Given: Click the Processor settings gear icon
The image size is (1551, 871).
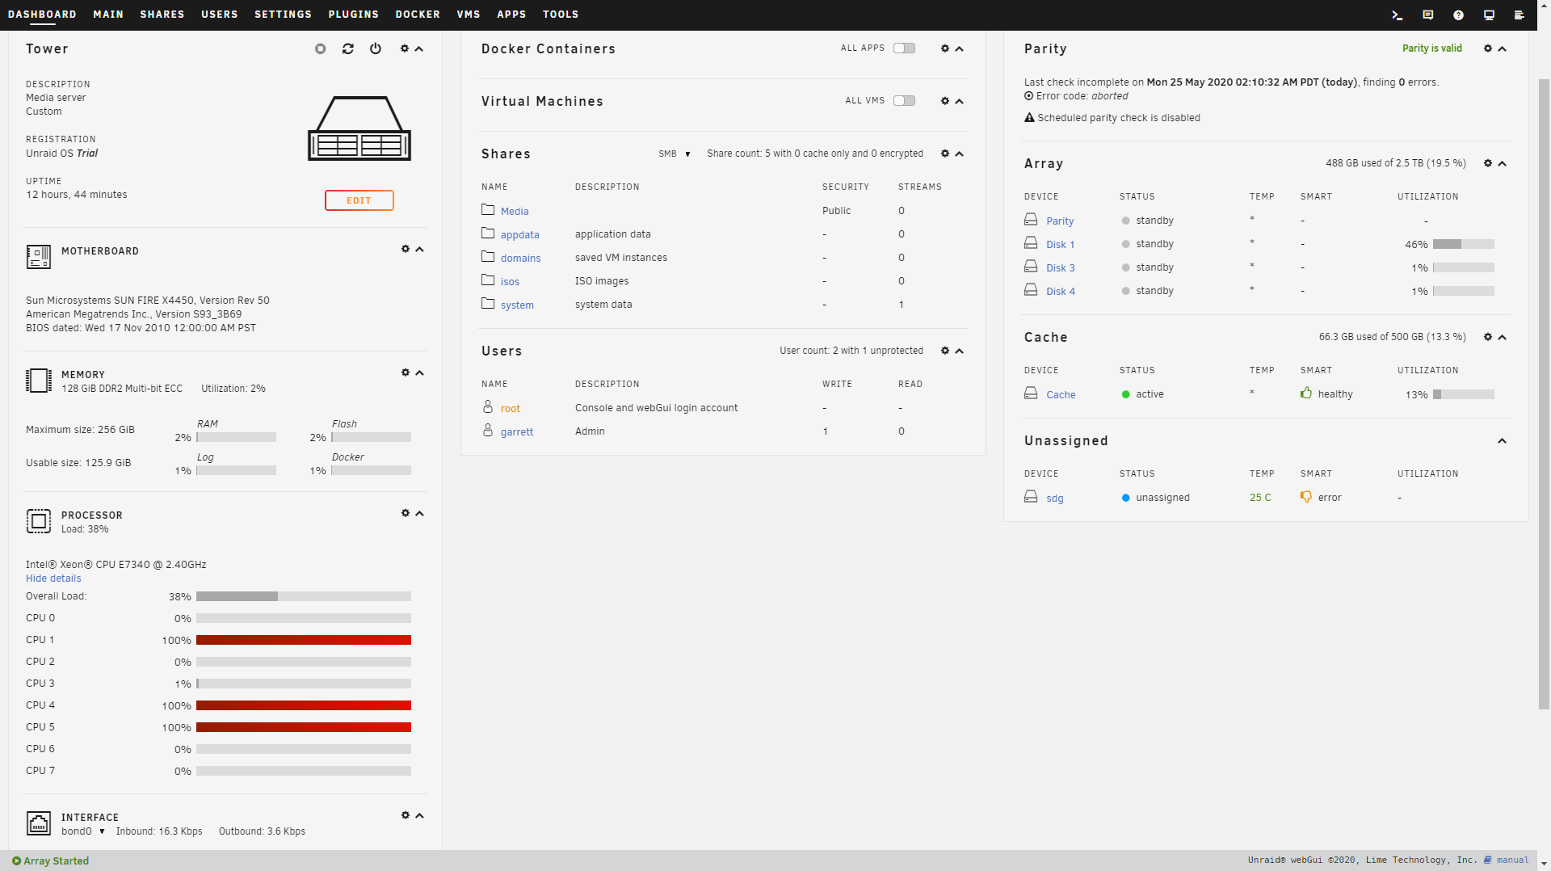Looking at the screenshot, I should (x=406, y=513).
